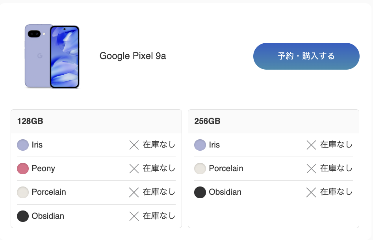Viewport: 373px width, 240px height.
Task: Select Iris color swatch under 128GB
Action: [x=23, y=145]
